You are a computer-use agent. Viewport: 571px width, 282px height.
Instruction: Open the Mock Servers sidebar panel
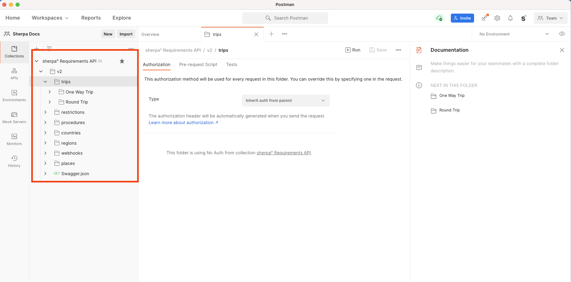point(14,118)
